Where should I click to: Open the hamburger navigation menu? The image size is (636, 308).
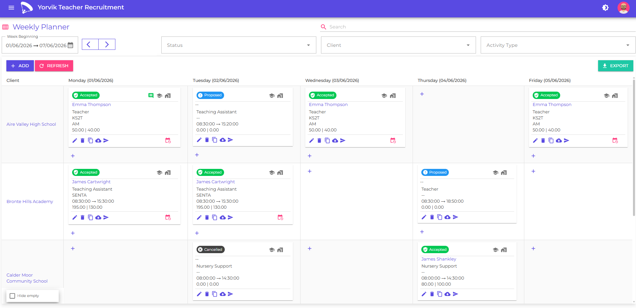(x=11, y=7)
